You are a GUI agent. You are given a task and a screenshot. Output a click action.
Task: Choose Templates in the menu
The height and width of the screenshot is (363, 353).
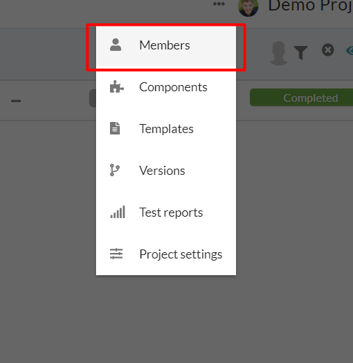166,129
